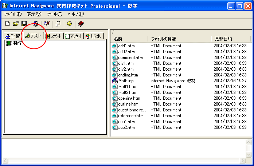Click bottom pane scroll right arrow
This screenshot has height=166, width=254.
coord(242,161)
